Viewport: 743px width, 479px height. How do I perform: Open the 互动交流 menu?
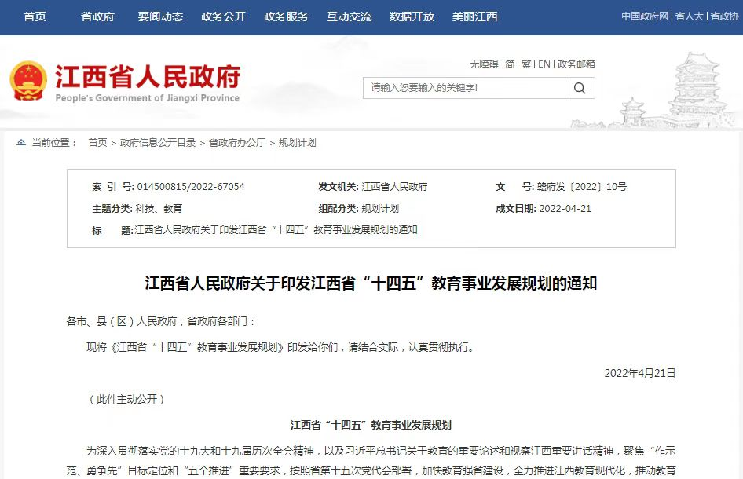(x=349, y=16)
